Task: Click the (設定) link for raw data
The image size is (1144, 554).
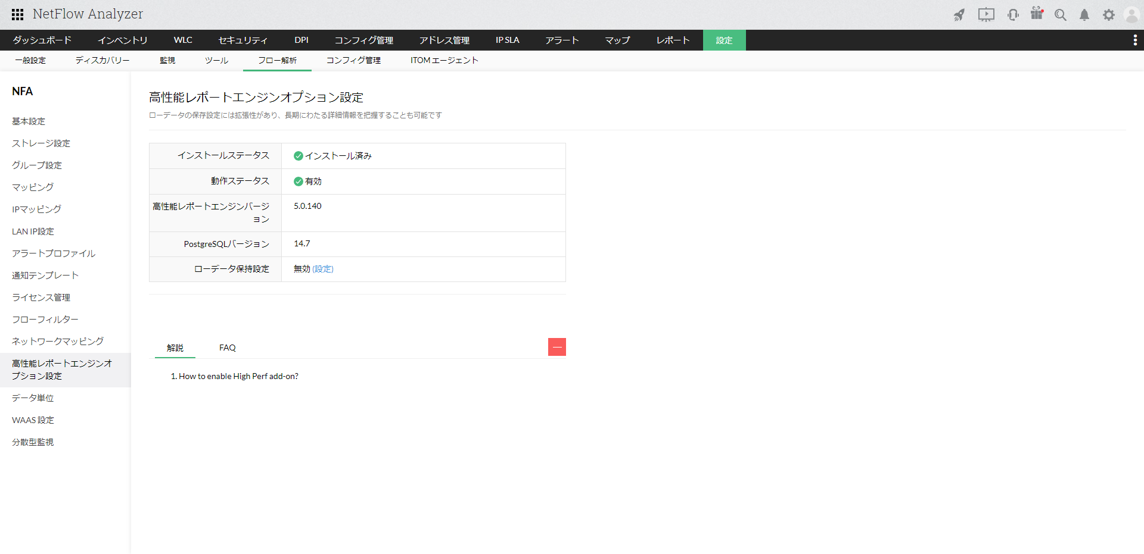Action: tap(323, 269)
